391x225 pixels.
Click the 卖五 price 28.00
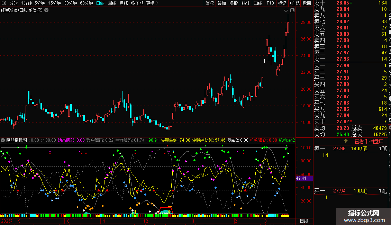pos(343,34)
